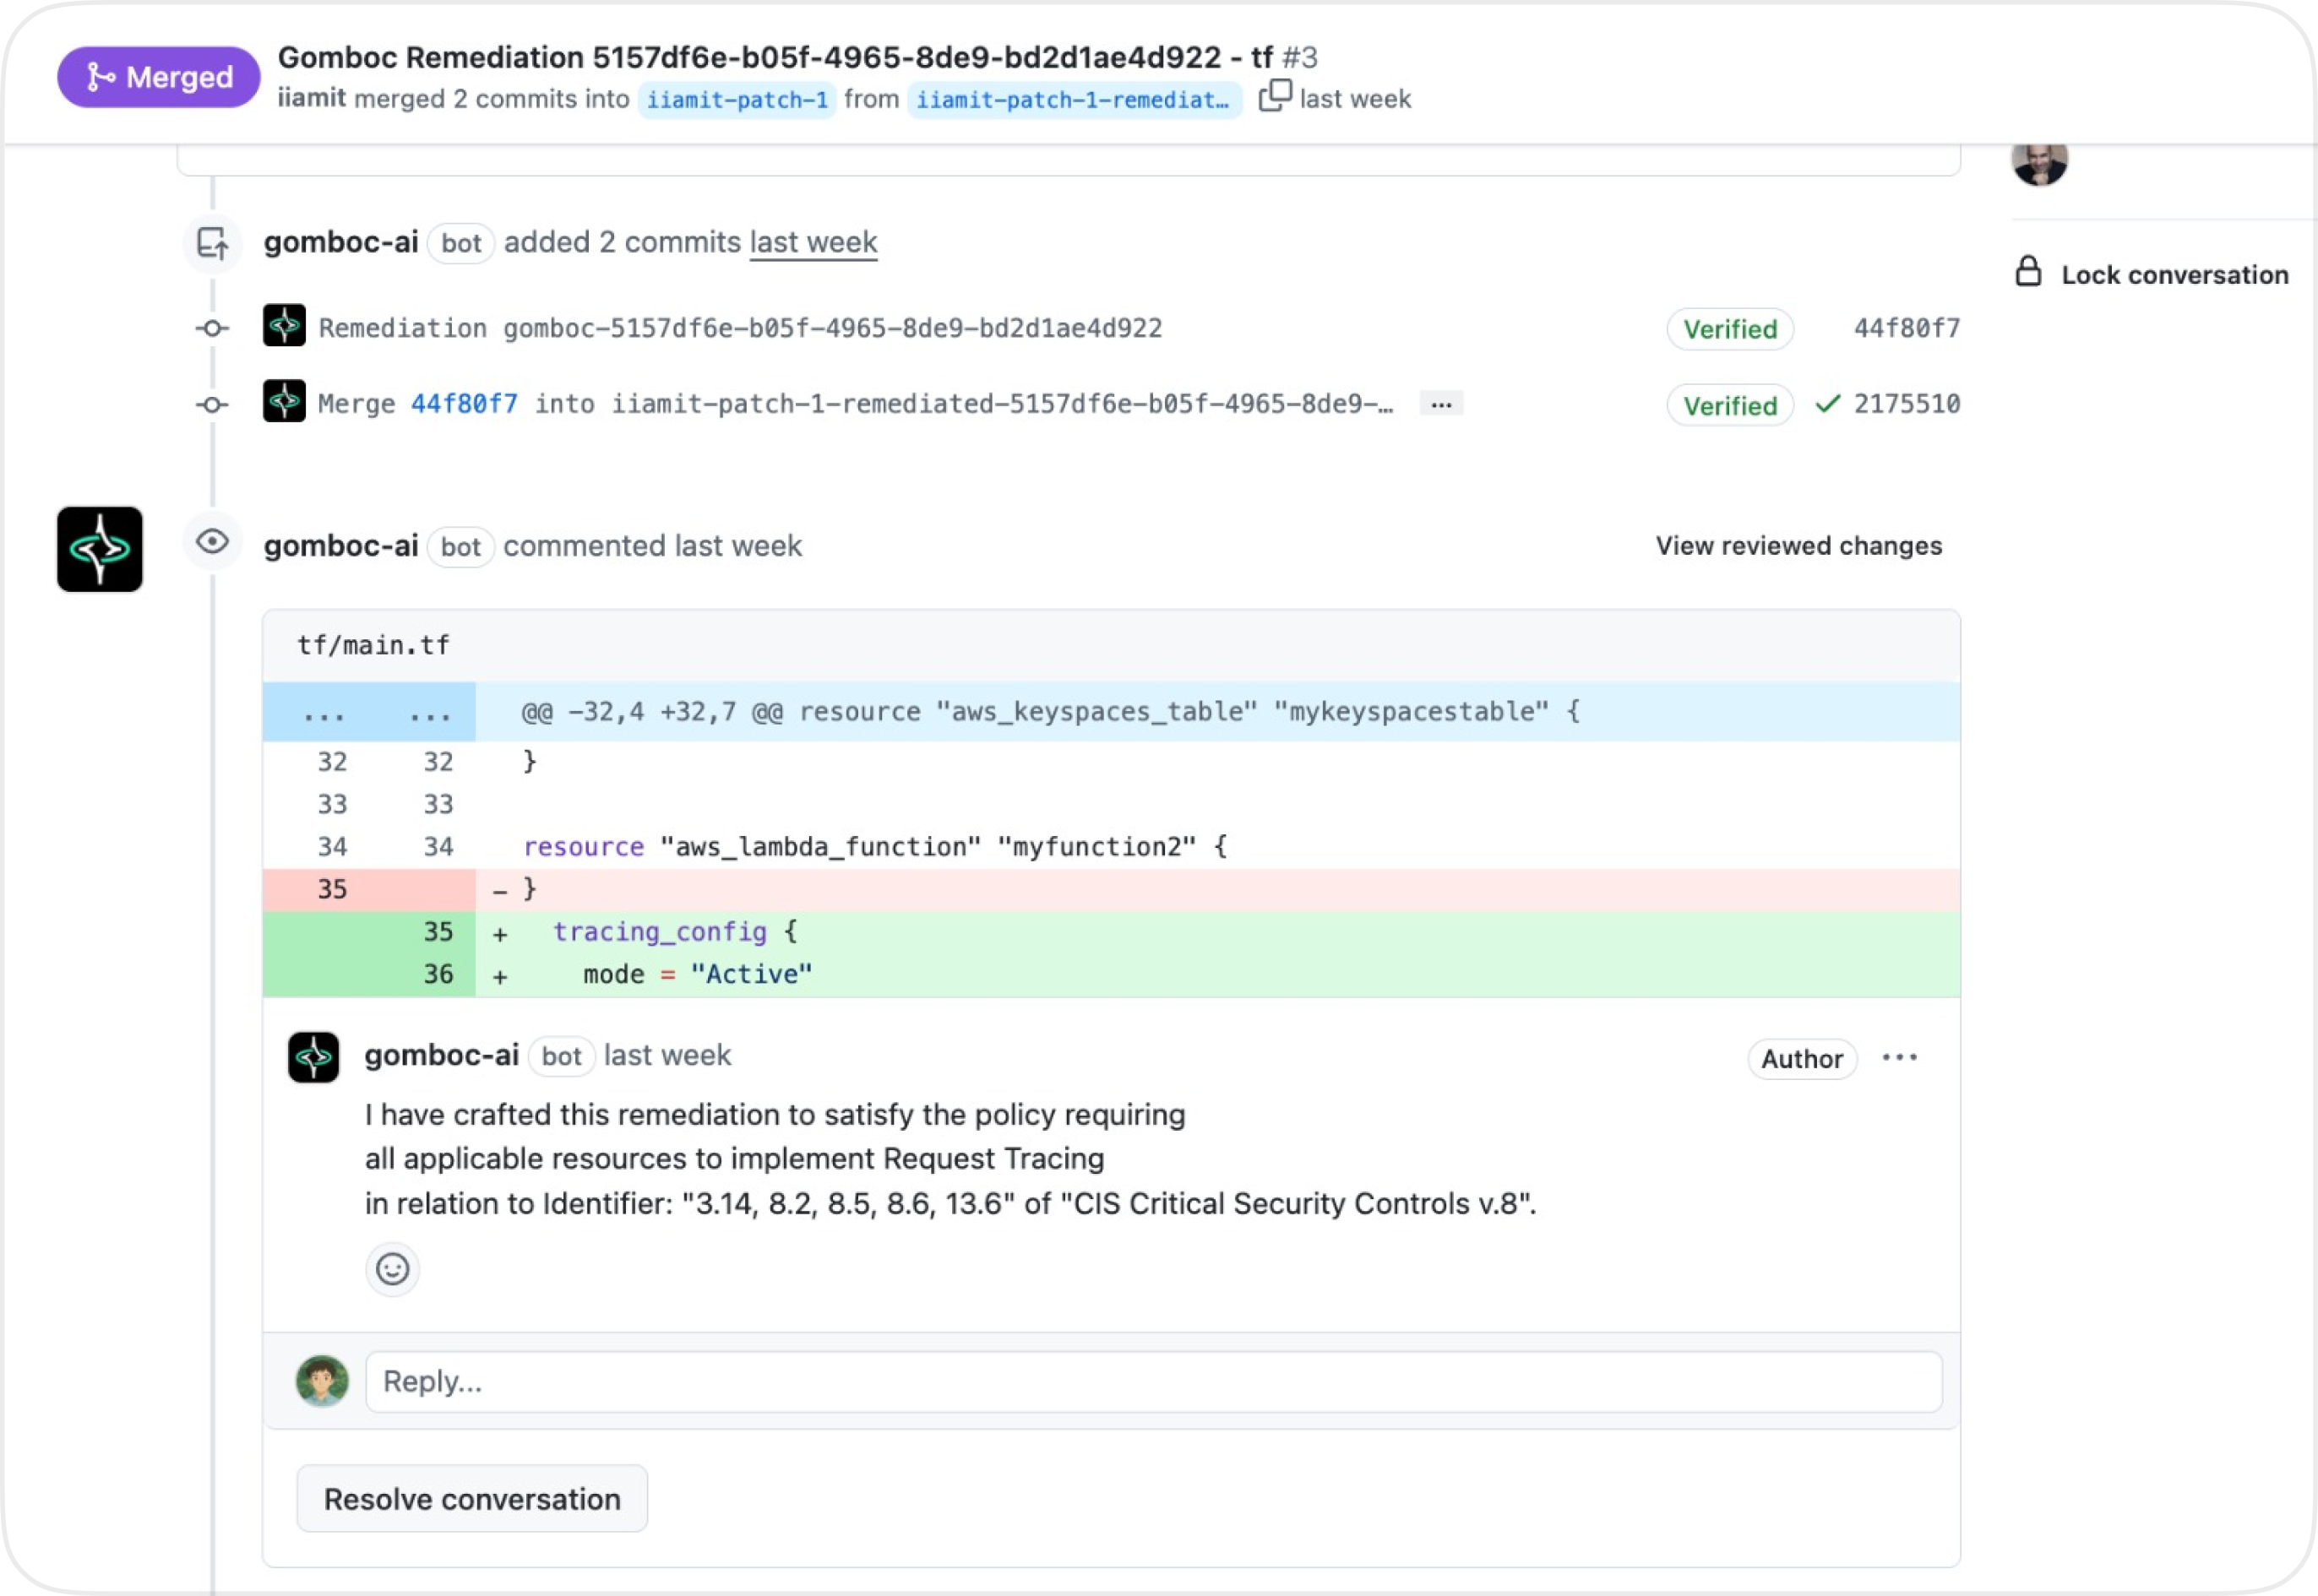The height and width of the screenshot is (1596, 2318).
Task: Click the push commits timeline icon
Action: pyautogui.click(x=213, y=243)
